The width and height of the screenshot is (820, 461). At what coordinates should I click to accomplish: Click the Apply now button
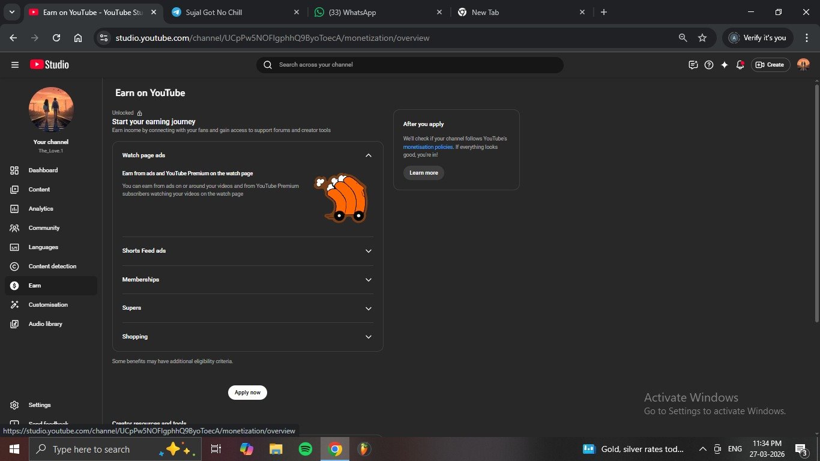tap(247, 393)
